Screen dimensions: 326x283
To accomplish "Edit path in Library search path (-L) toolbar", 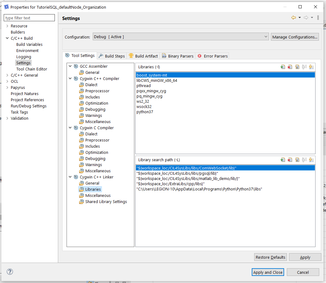I will 297,160.
